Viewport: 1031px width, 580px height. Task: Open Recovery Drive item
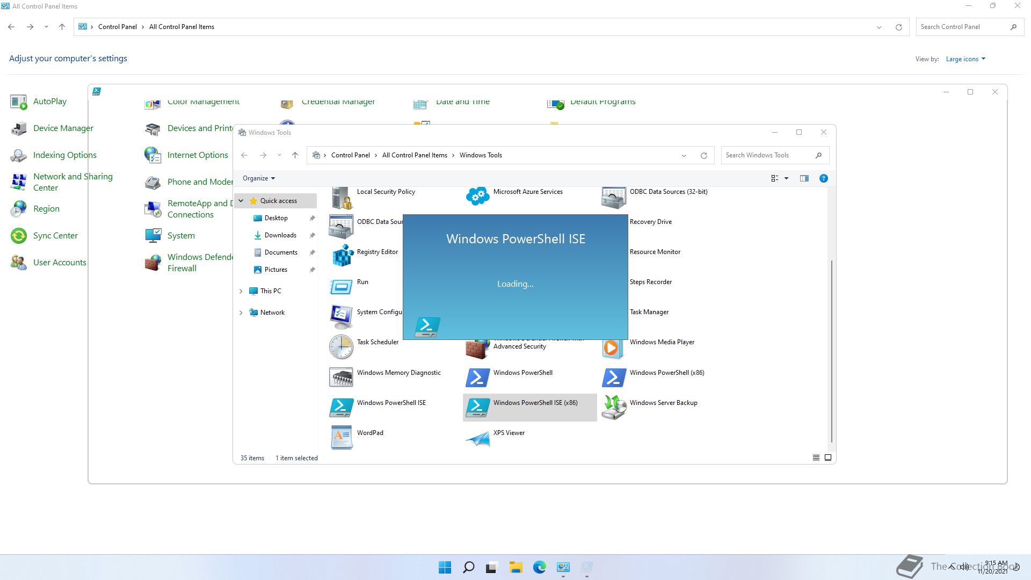[651, 222]
